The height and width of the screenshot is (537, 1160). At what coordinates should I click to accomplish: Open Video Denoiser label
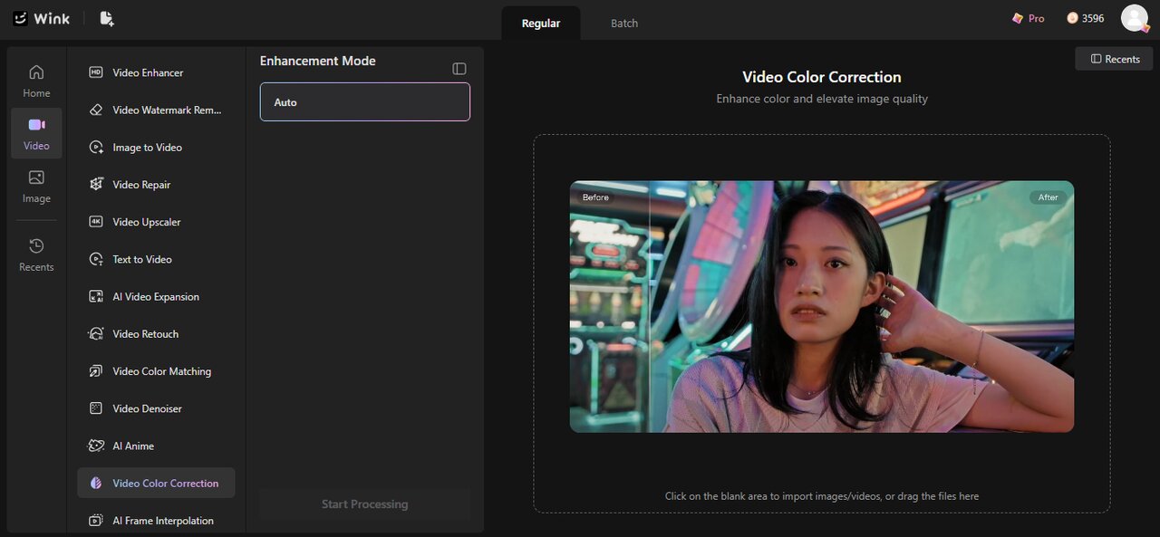(148, 408)
